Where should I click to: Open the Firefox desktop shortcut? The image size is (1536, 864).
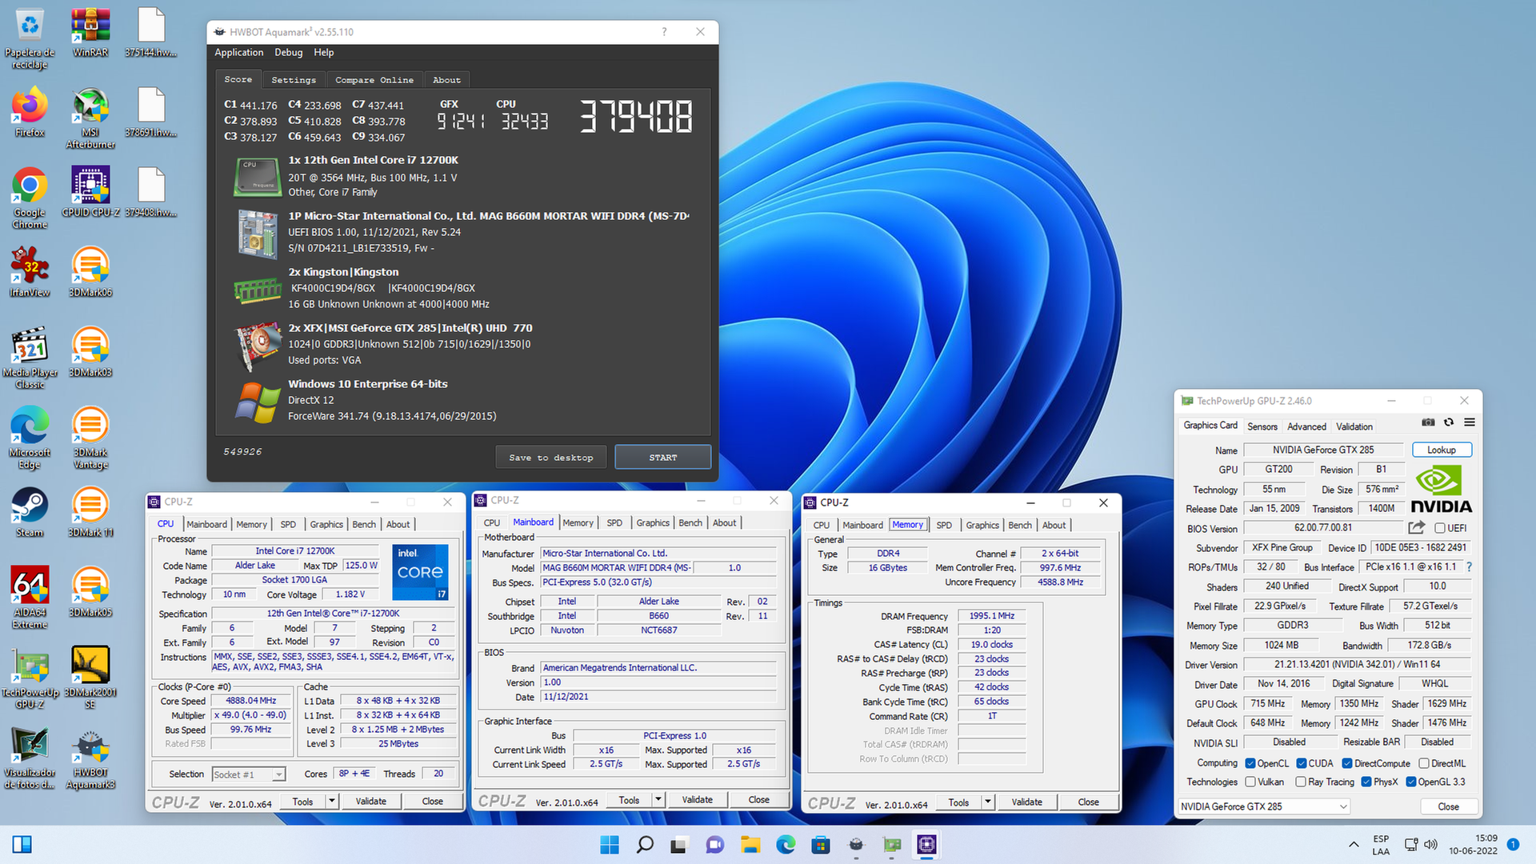(30, 113)
